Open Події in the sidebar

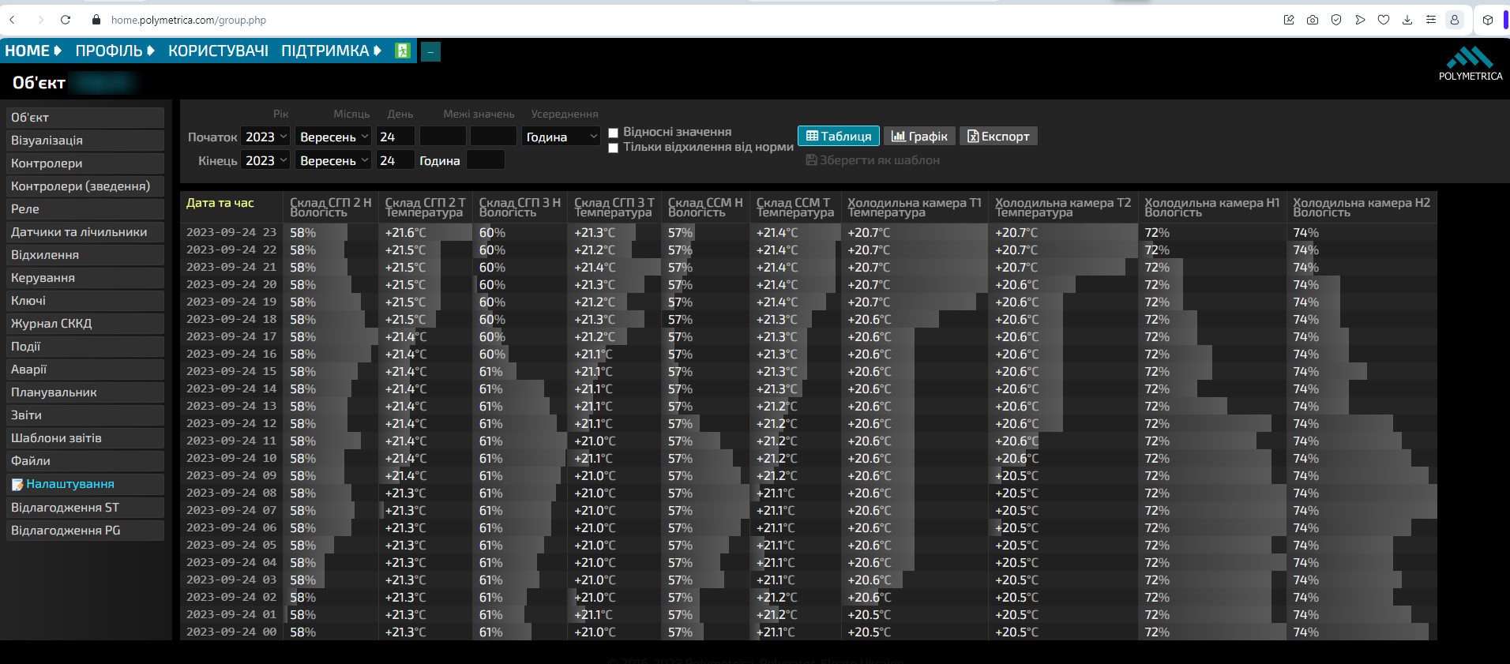[85, 347]
